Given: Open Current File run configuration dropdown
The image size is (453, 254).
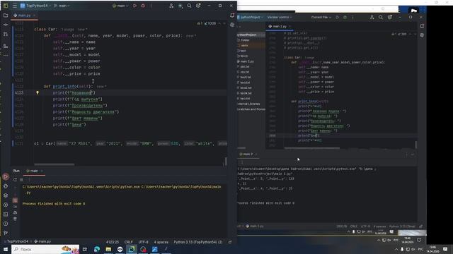Looking at the screenshot, I should tap(321, 17).
